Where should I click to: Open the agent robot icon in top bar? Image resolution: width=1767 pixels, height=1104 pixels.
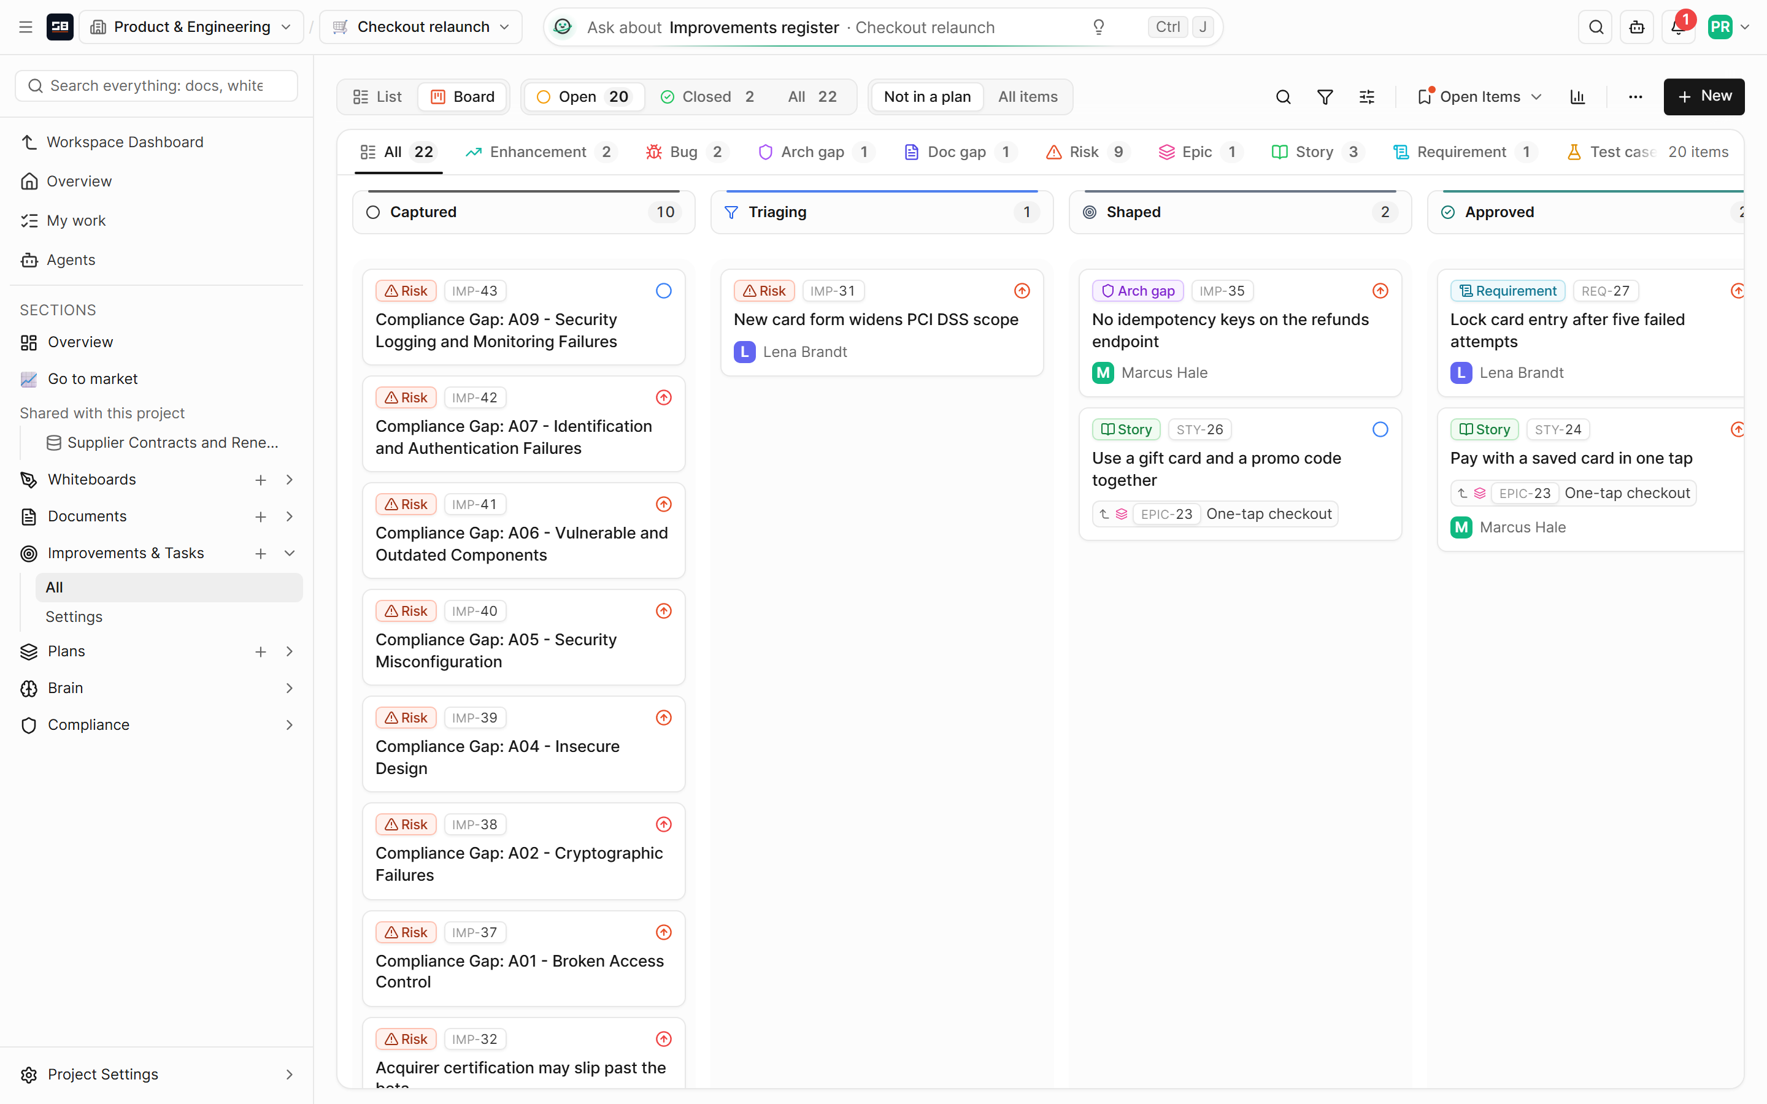point(1637,27)
